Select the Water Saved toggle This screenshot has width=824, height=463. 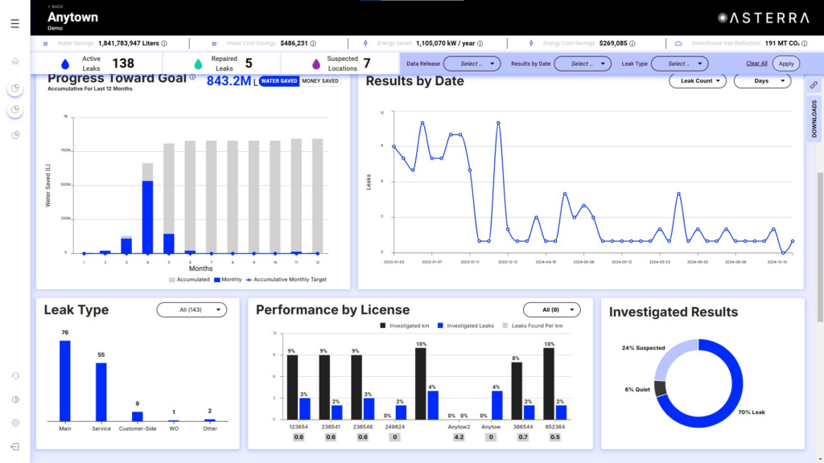[x=279, y=81]
